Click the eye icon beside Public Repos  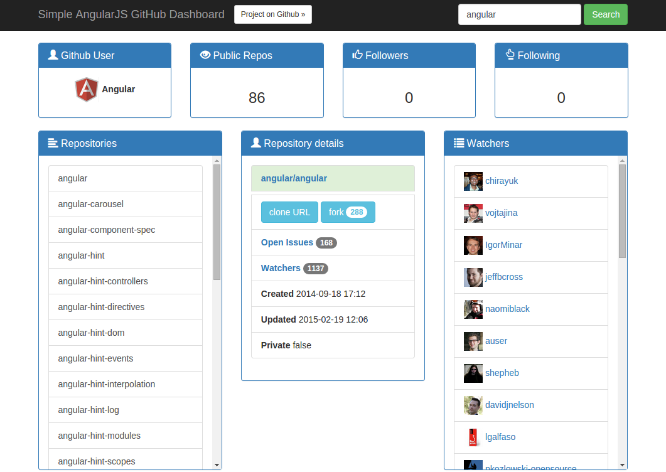[x=205, y=55]
